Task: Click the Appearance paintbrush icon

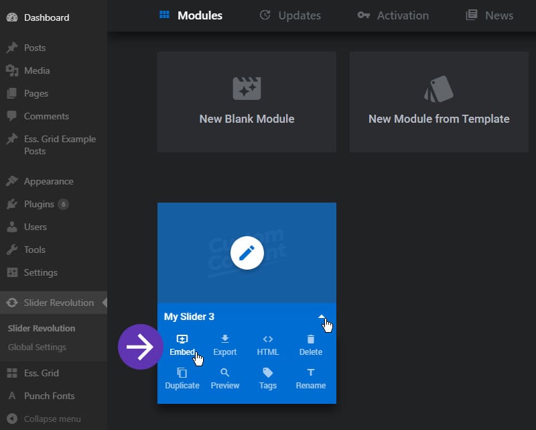Action: point(12,181)
